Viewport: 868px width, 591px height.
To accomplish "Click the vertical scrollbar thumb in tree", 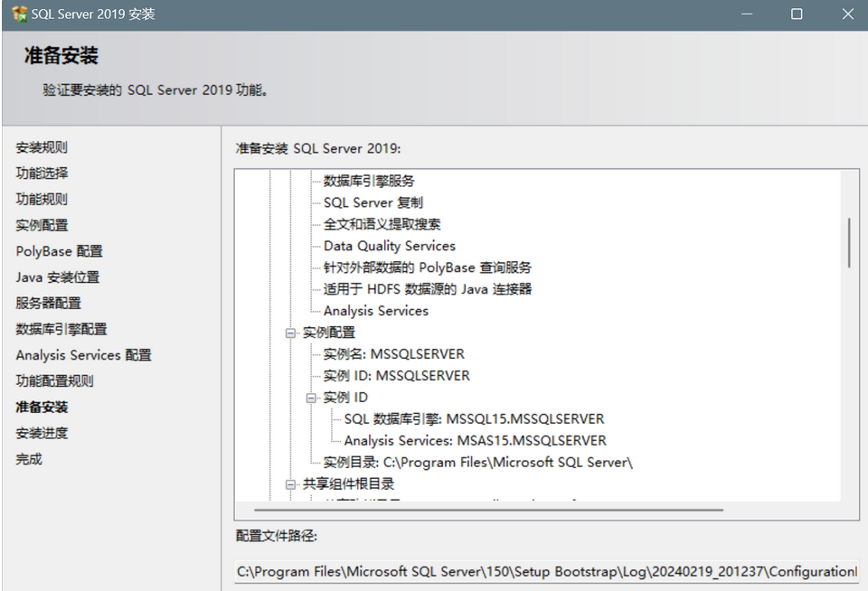I will pyautogui.click(x=849, y=243).
